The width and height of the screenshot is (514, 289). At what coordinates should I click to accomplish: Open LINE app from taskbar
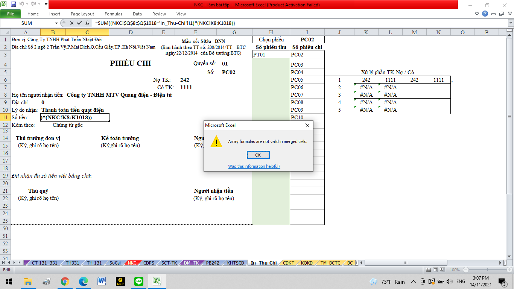139,281
